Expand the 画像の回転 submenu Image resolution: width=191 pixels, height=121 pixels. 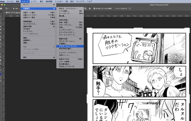38,27
